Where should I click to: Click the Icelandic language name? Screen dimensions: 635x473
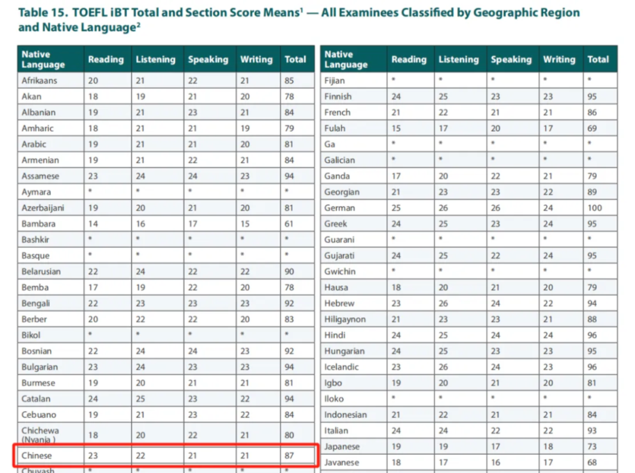coord(341,367)
